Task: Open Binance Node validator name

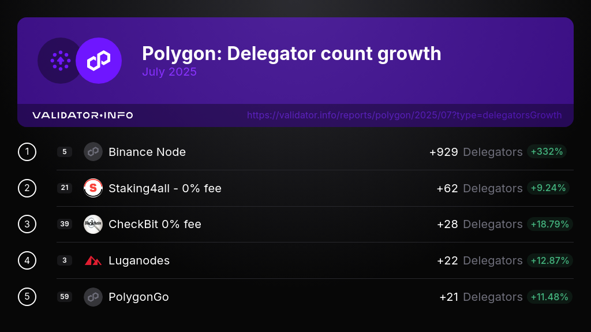Action: 147,152
